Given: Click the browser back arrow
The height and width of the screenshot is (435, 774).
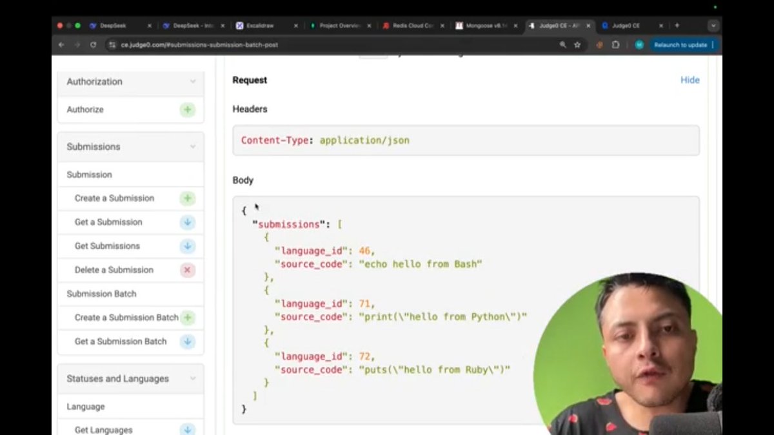Looking at the screenshot, I should coord(61,45).
